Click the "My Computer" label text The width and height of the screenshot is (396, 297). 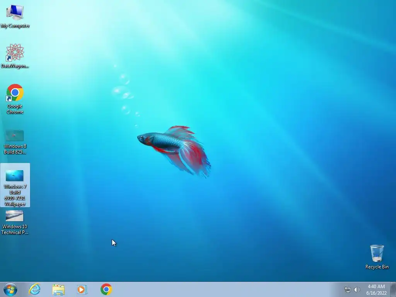coord(15,26)
